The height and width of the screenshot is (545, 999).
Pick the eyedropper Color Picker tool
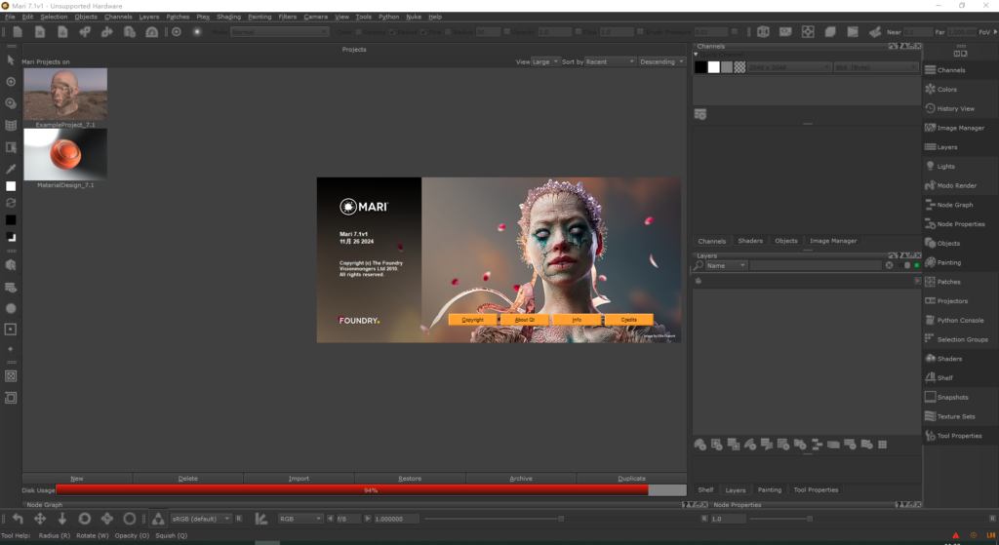pyautogui.click(x=10, y=169)
